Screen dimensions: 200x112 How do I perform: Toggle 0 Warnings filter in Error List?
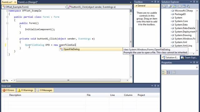[x=26, y=90]
